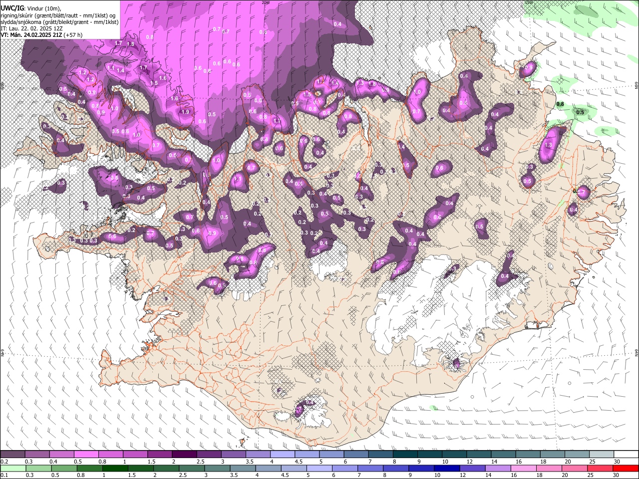Pick the slate blue 6 swatch in upper legend
The width and height of the screenshot is (639, 479).
pos(356,455)
